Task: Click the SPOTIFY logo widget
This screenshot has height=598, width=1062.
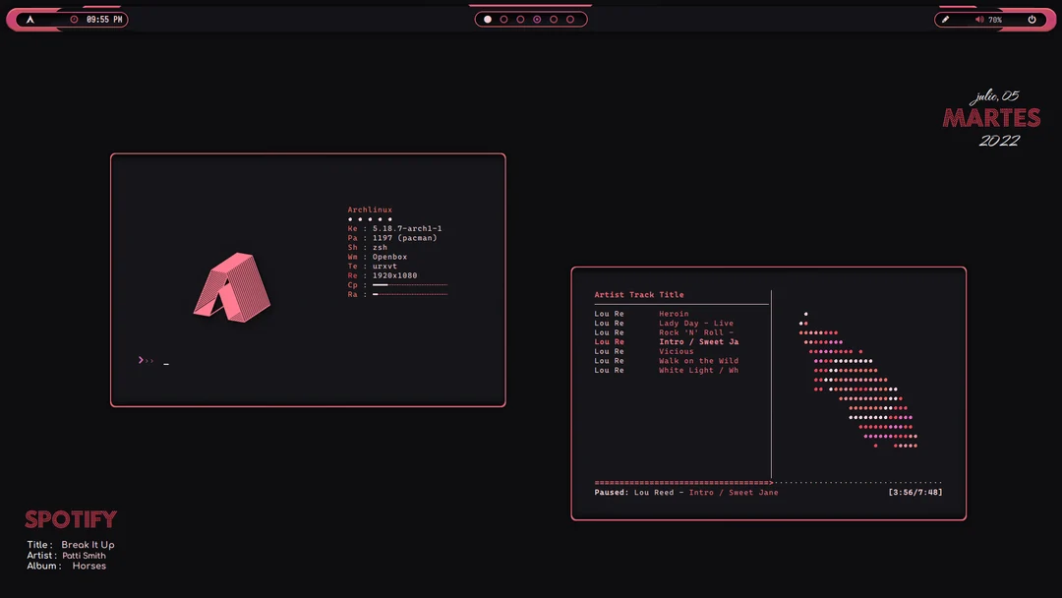Action: 70,519
